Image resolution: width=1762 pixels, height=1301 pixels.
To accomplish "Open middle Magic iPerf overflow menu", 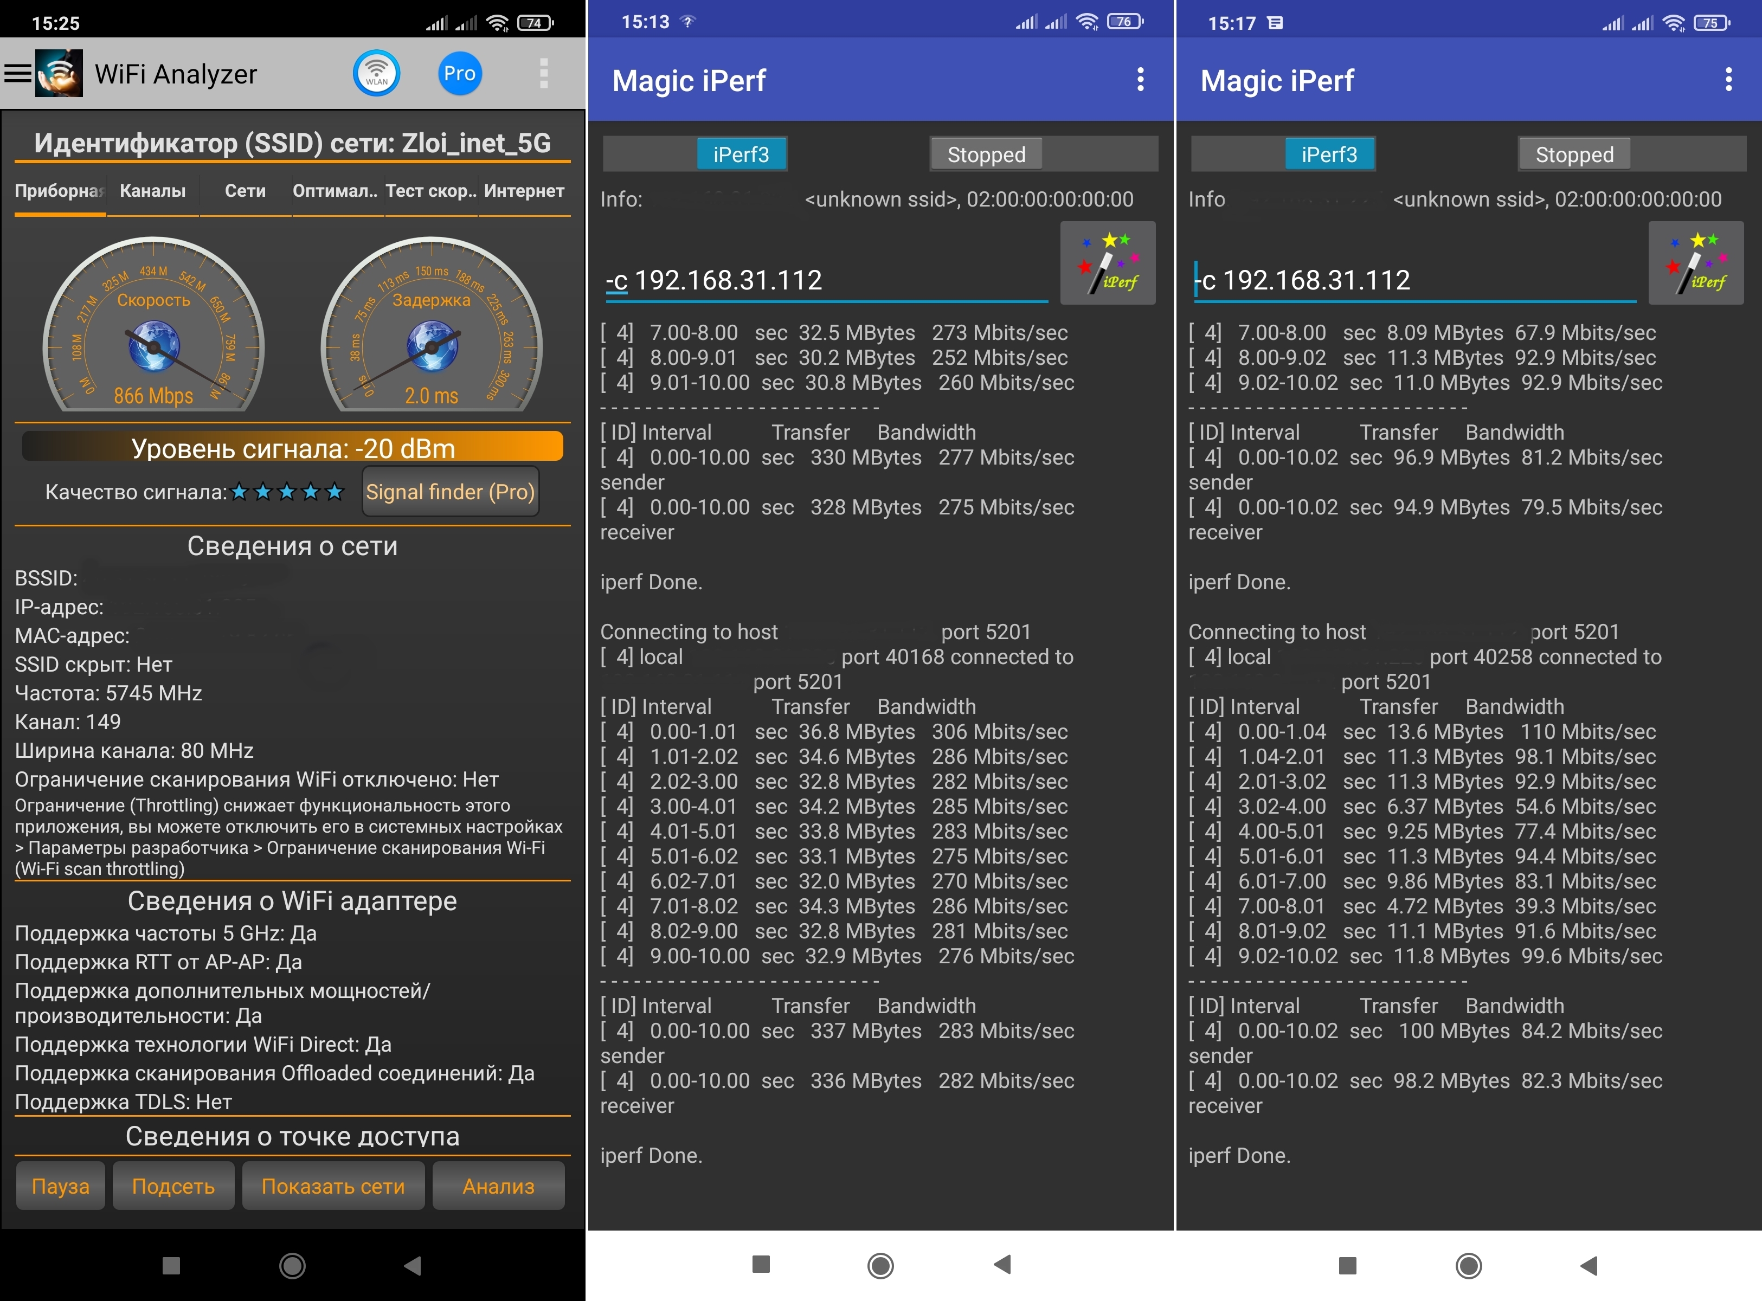I will (x=1140, y=80).
